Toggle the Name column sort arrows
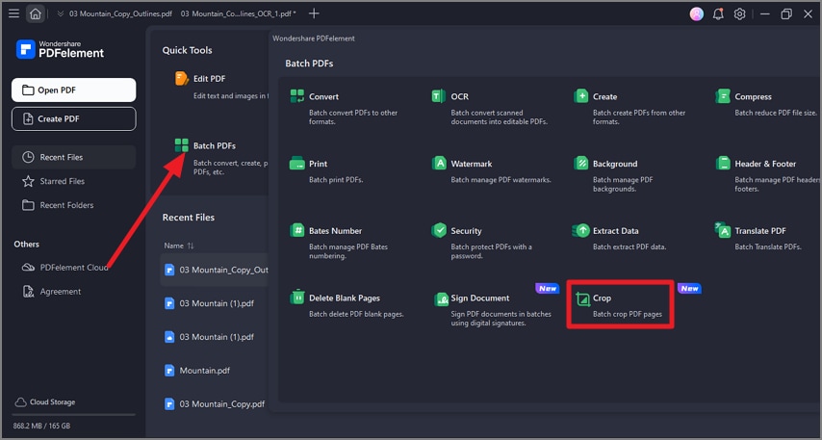The width and height of the screenshot is (822, 440). [x=191, y=246]
